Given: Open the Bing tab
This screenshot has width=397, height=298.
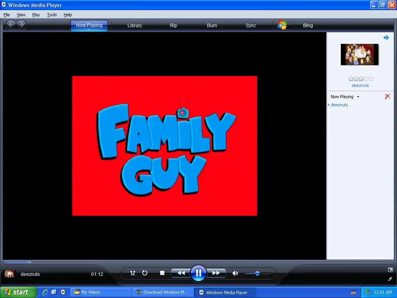Looking at the screenshot, I should tap(308, 25).
